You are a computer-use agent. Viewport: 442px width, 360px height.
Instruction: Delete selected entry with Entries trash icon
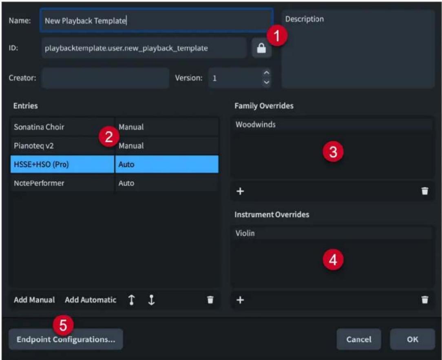coord(210,300)
